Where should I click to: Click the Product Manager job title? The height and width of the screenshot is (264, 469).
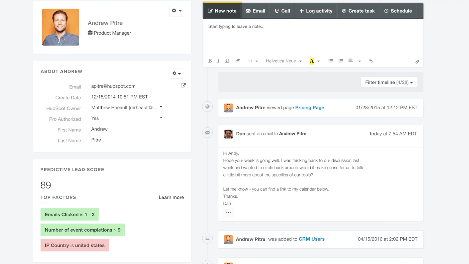(112, 33)
